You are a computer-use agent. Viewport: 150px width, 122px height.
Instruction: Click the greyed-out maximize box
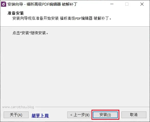click(x=127, y=4)
